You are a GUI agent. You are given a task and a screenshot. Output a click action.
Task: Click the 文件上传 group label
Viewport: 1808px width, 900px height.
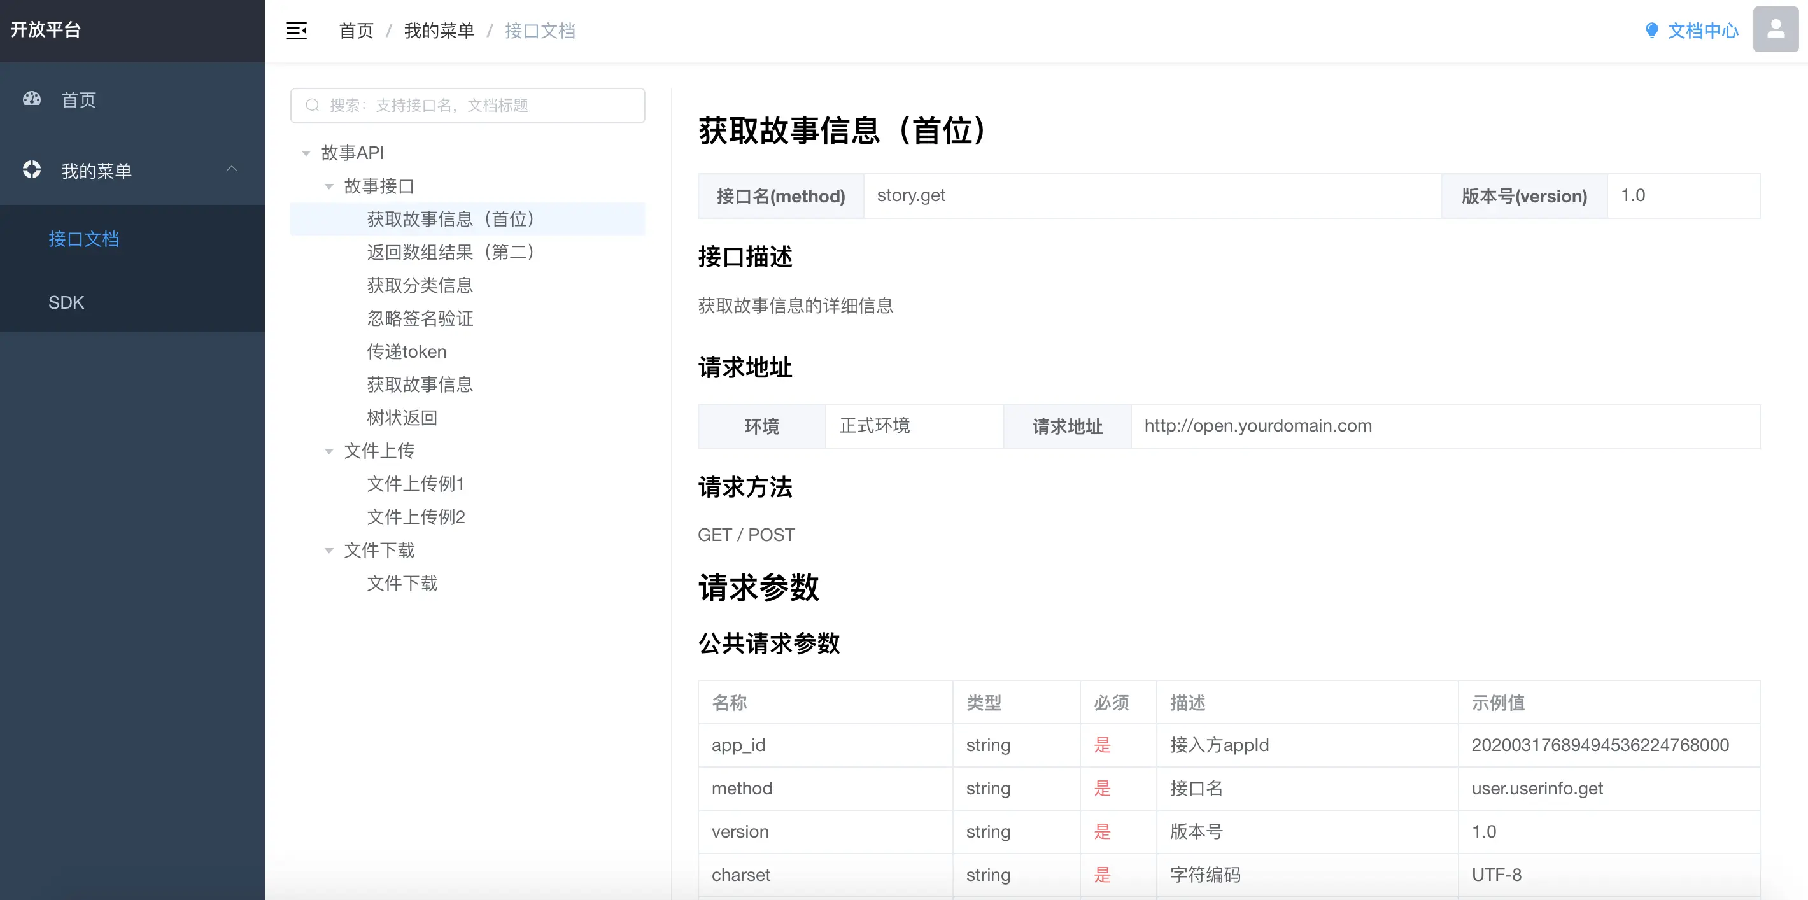pyautogui.click(x=379, y=451)
